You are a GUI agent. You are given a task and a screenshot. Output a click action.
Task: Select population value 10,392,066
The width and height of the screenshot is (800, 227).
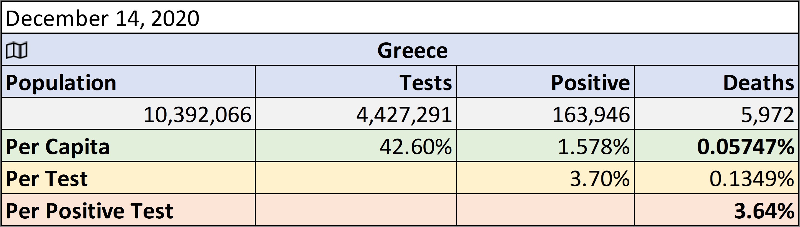click(128, 114)
